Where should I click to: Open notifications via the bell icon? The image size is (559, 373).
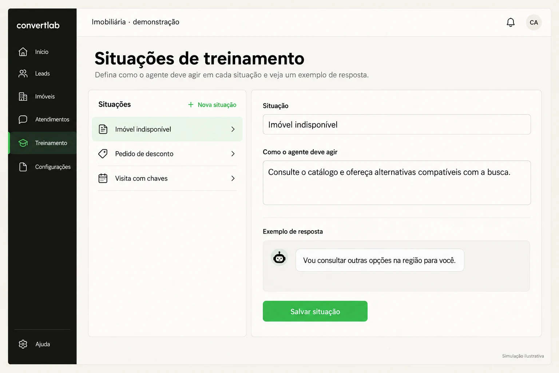coord(511,23)
